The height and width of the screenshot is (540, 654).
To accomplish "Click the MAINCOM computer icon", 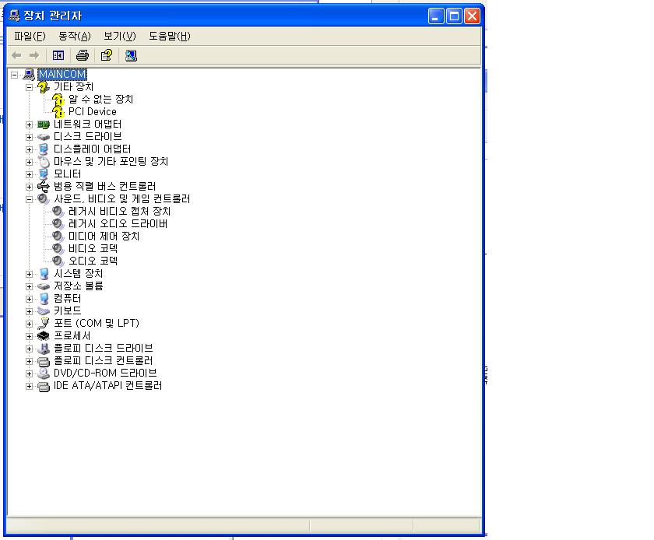I will (29, 75).
